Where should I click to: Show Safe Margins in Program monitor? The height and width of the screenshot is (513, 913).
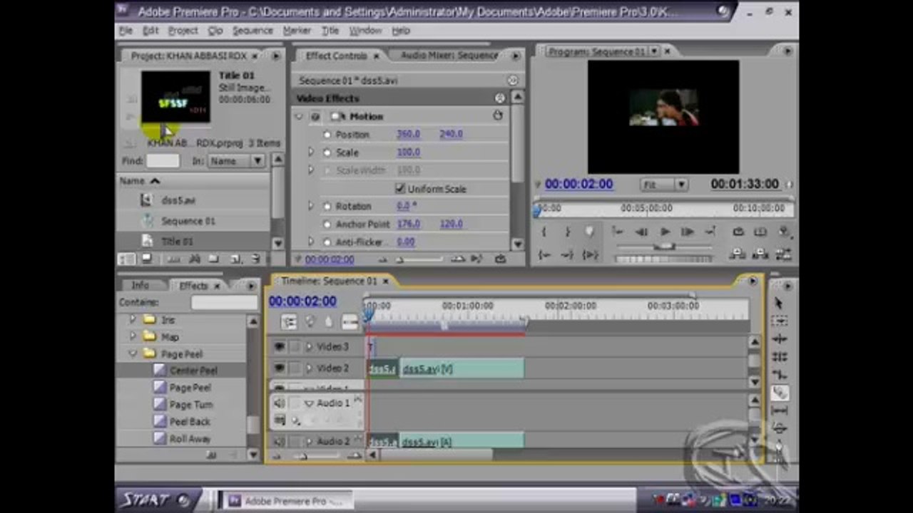point(760,232)
